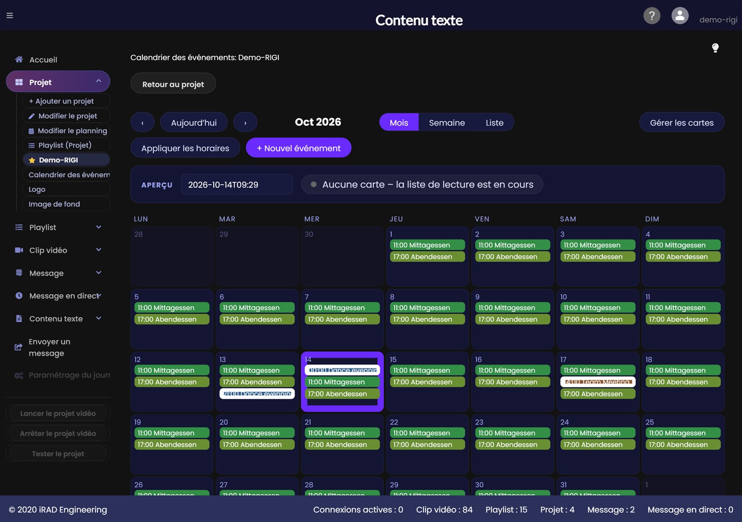
Task: Click the Message en direct clock icon
Action: (19, 296)
